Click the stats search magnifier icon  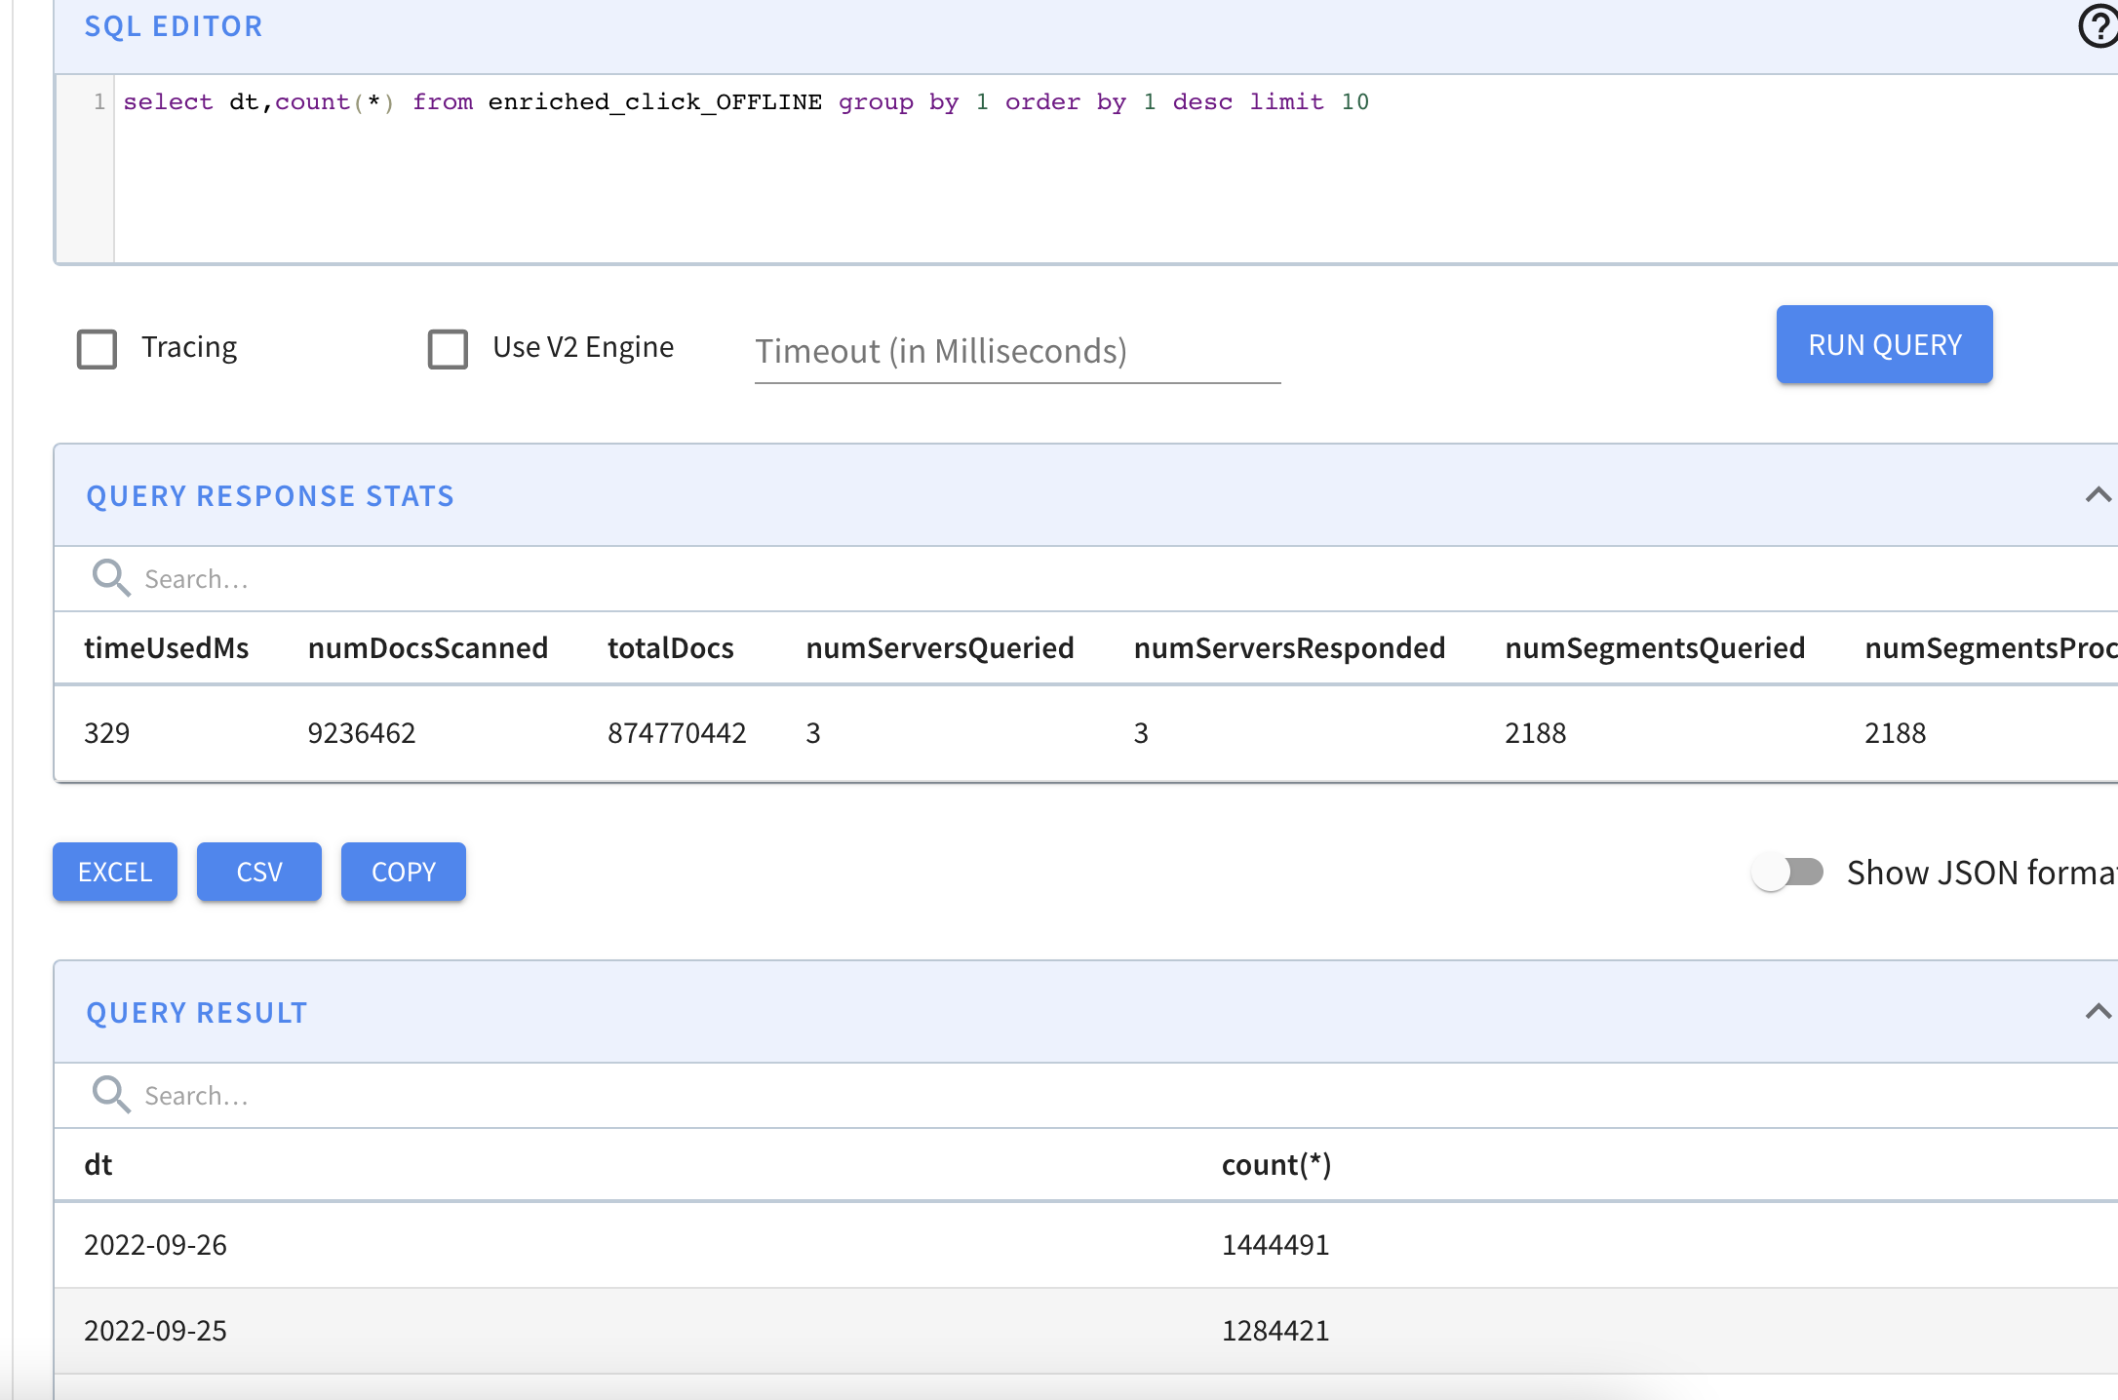[x=110, y=578]
